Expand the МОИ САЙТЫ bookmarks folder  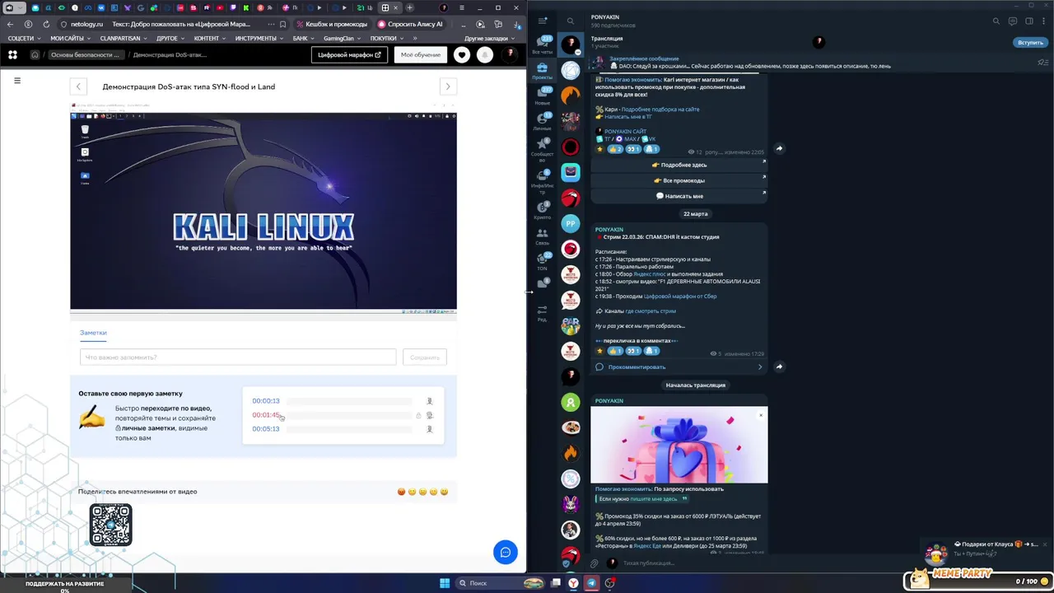[x=69, y=39]
